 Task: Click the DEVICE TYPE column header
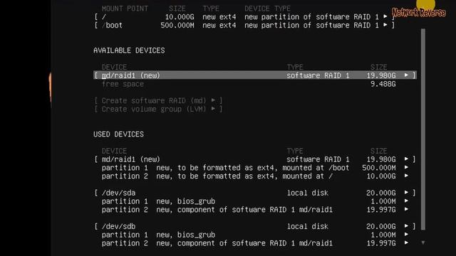tap(268, 9)
